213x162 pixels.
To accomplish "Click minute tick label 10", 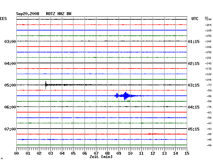I will 130,153.
